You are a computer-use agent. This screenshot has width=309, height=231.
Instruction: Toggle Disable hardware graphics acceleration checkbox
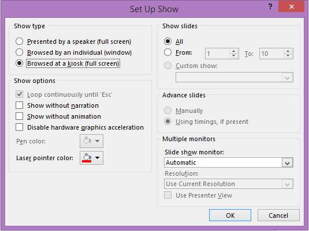[x=19, y=127]
